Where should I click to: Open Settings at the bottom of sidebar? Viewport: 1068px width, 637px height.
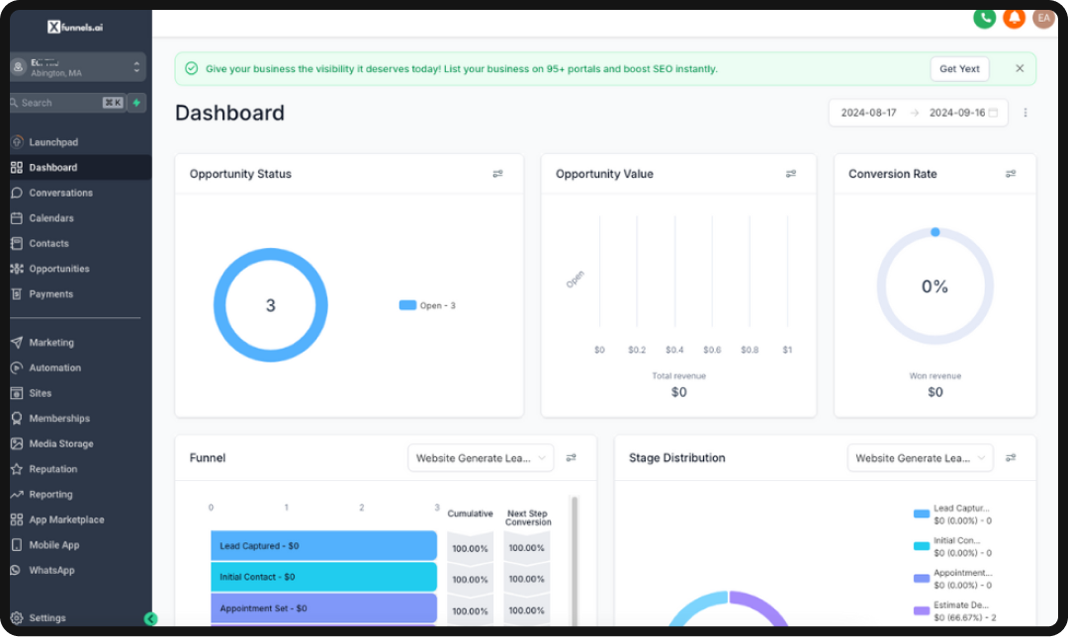46,617
